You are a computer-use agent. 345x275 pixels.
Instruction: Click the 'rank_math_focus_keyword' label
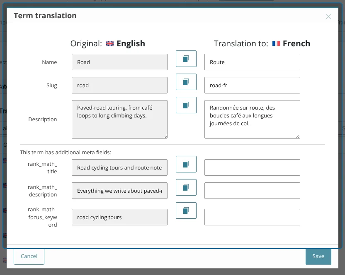(42, 217)
